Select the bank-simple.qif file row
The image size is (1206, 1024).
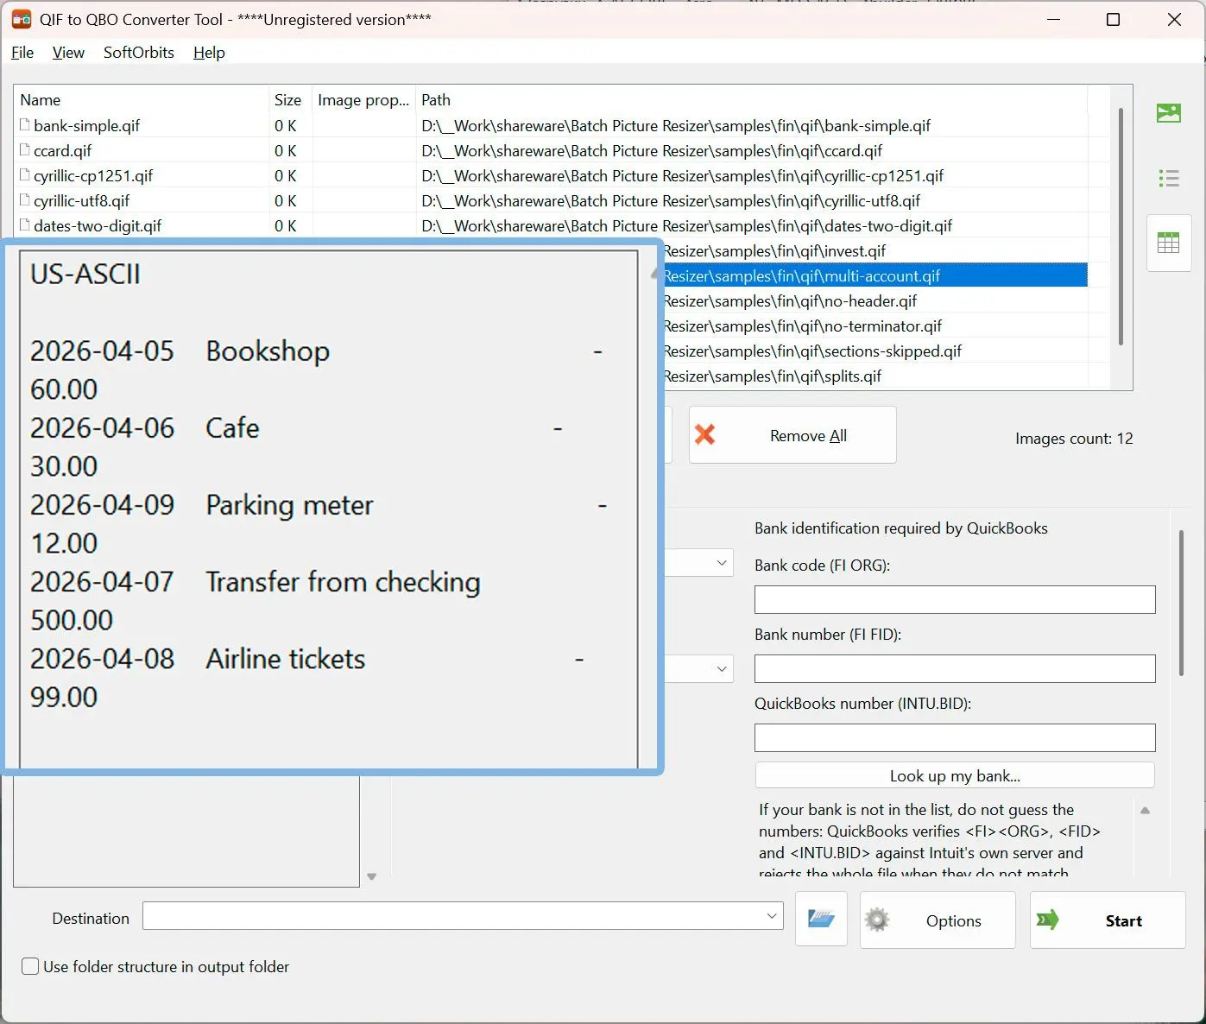point(551,126)
